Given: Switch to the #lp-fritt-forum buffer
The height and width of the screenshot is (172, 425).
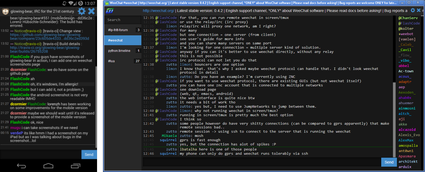Looking at the screenshot, I should 123,30.
